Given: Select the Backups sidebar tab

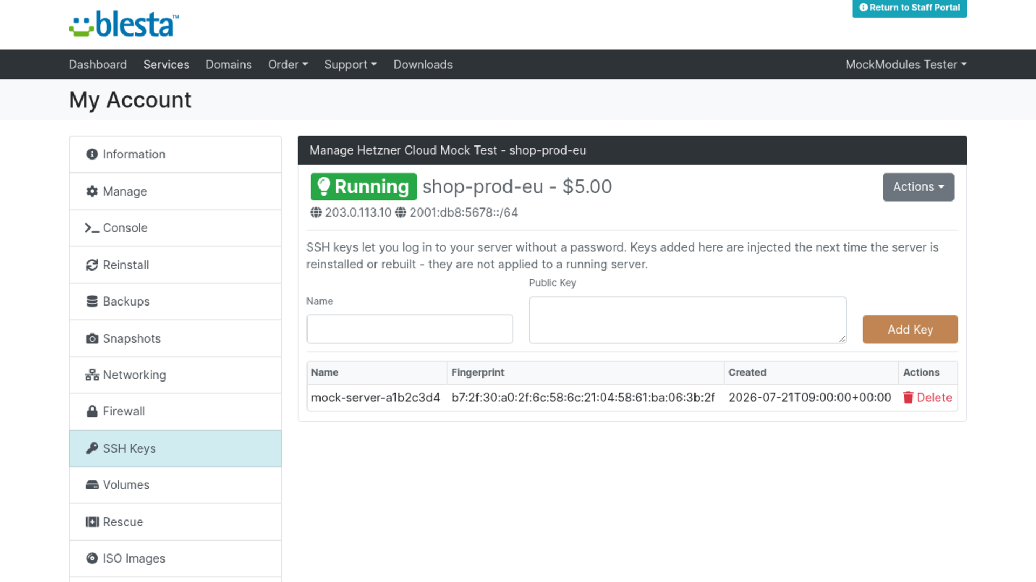Looking at the screenshot, I should (x=175, y=302).
